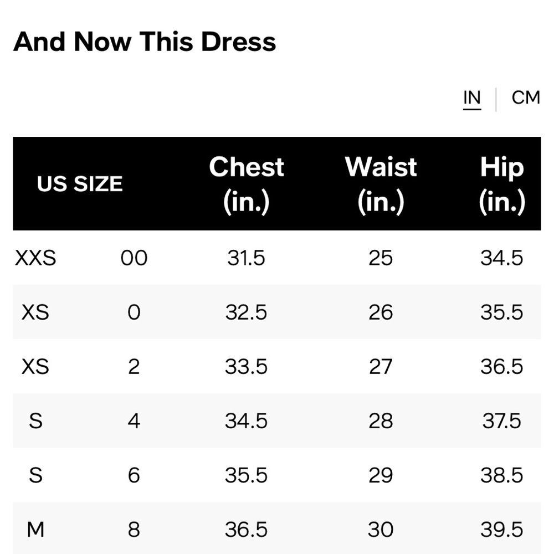Select hip value 38.5 in S row
The height and width of the screenshot is (554, 554).
502,475
